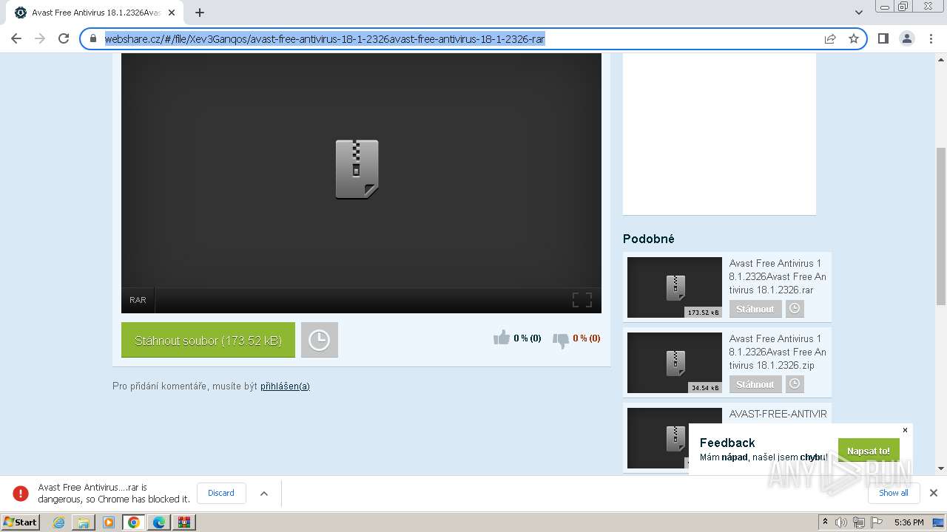This screenshot has height=532, width=947.
Task: Reload the webshare page
Action: pos(64,38)
